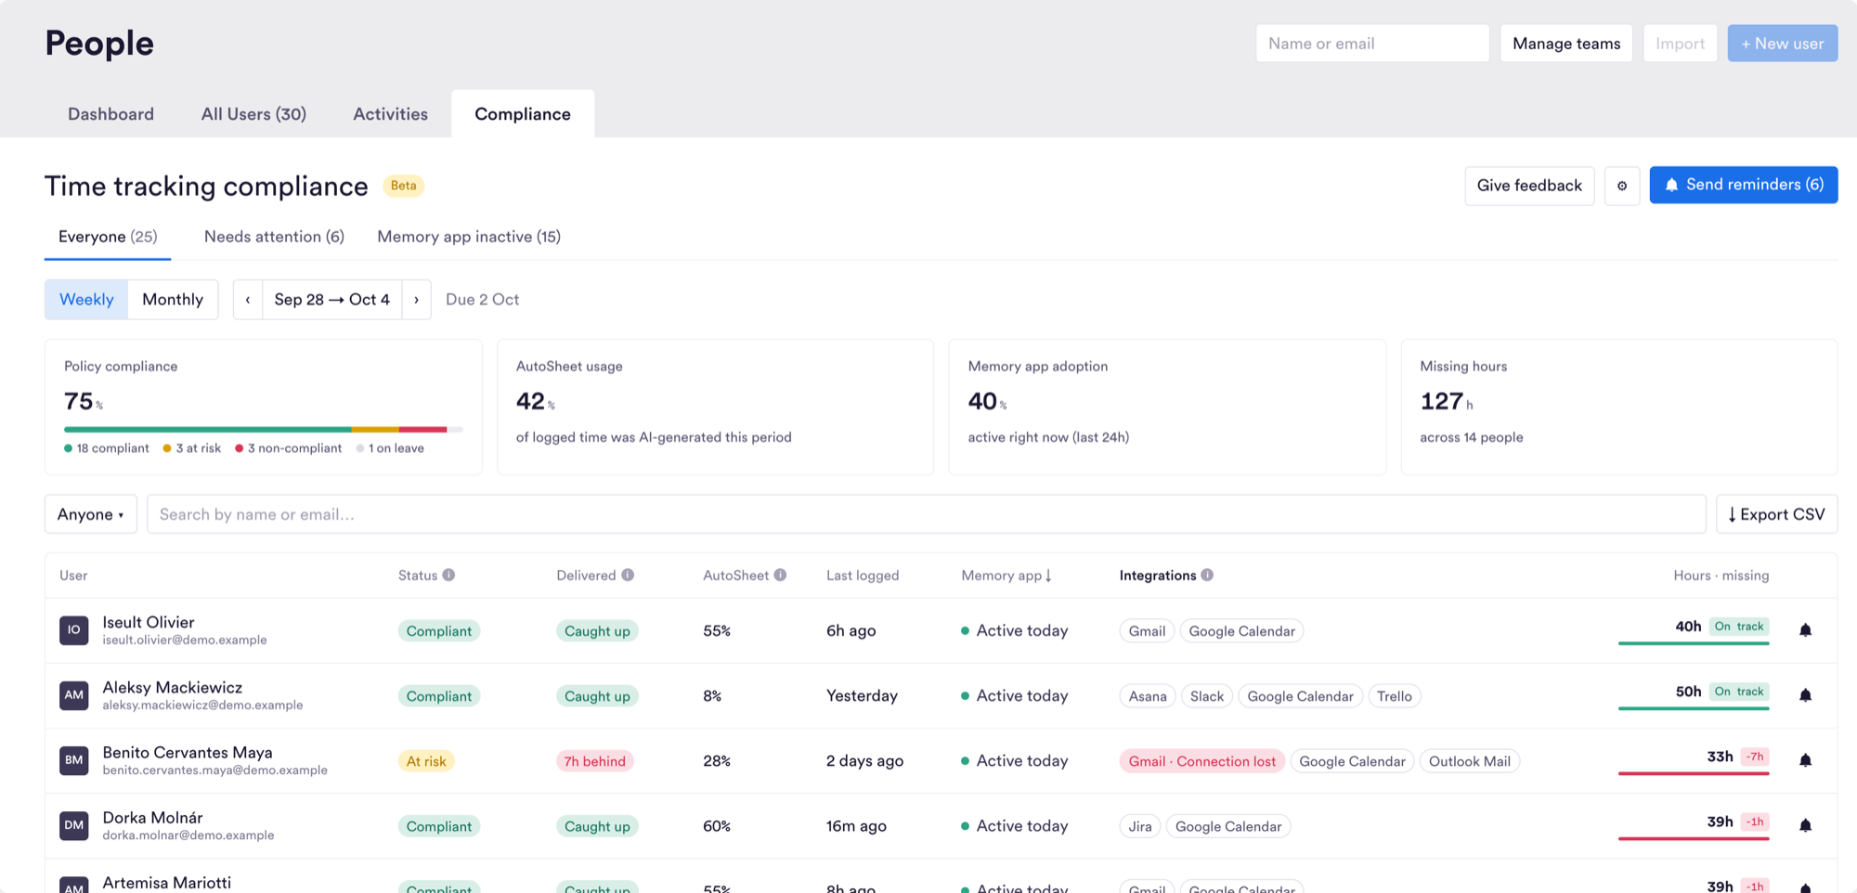Click On track badge in Aleksy's row
The height and width of the screenshot is (893, 1857).
click(x=1739, y=692)
